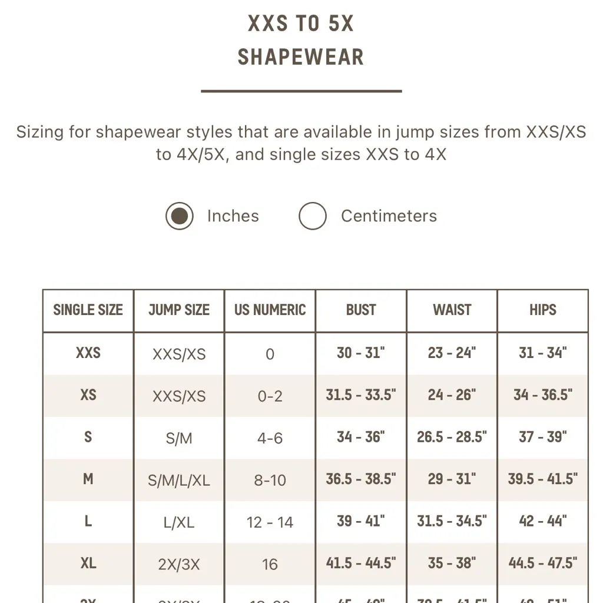Click the SINGLE SIZE column header
603x603 pixels.
(88, 310)
